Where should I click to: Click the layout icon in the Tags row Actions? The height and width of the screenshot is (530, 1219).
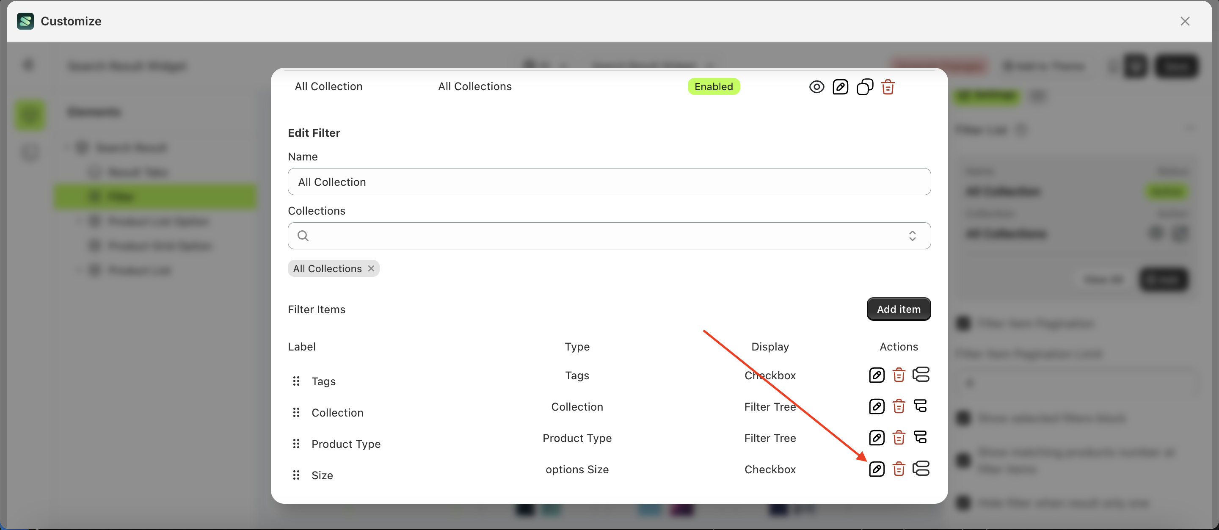pos(921,374)
